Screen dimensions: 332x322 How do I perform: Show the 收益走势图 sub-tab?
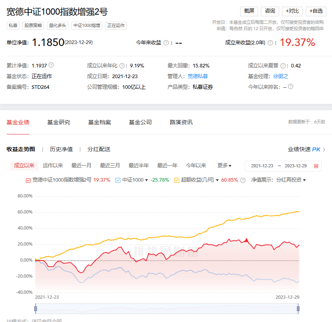coord(21,149)
